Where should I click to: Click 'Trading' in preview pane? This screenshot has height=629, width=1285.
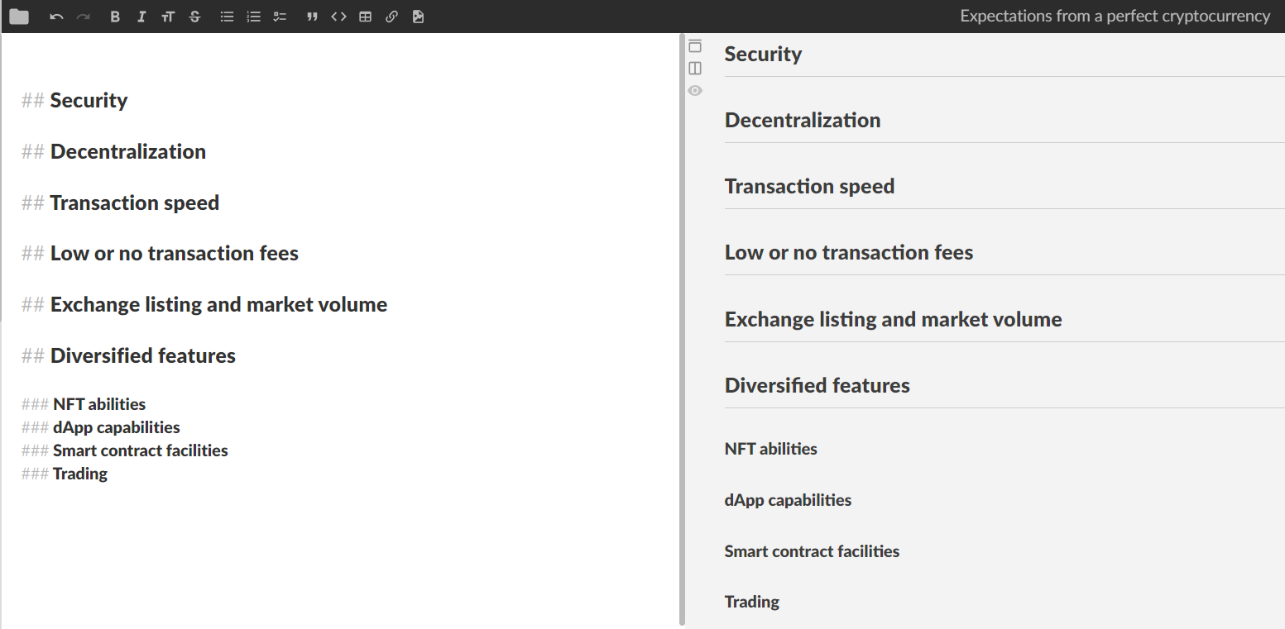(x=752, y=602)
